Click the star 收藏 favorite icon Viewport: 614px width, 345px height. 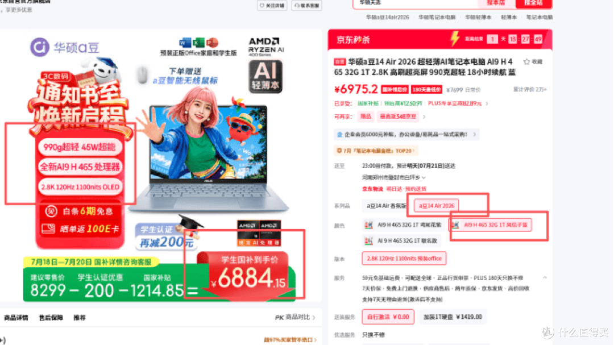(x=526, y=62)
